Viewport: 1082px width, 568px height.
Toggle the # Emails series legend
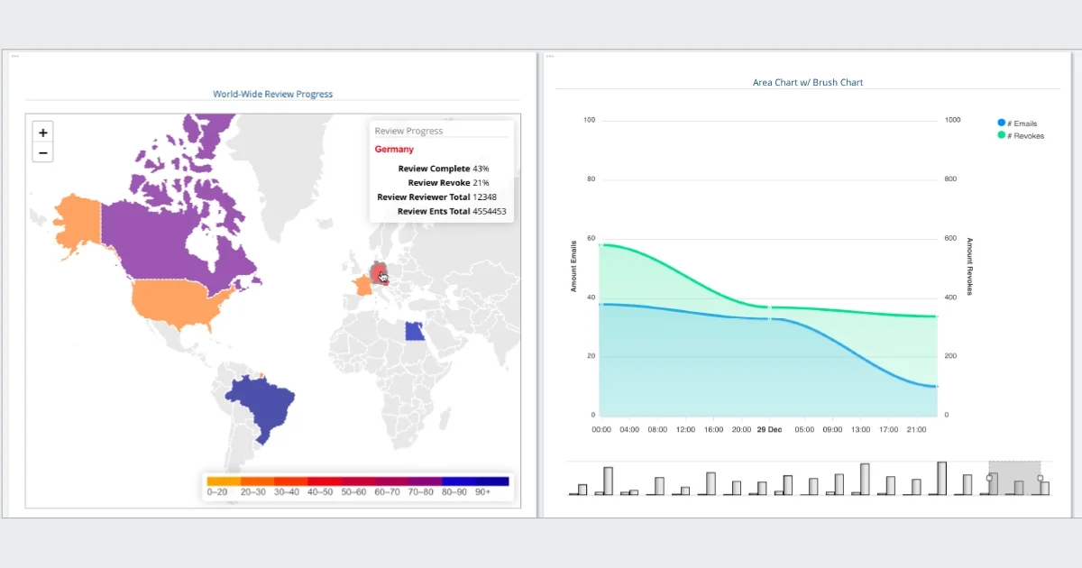coord(1017,123)
